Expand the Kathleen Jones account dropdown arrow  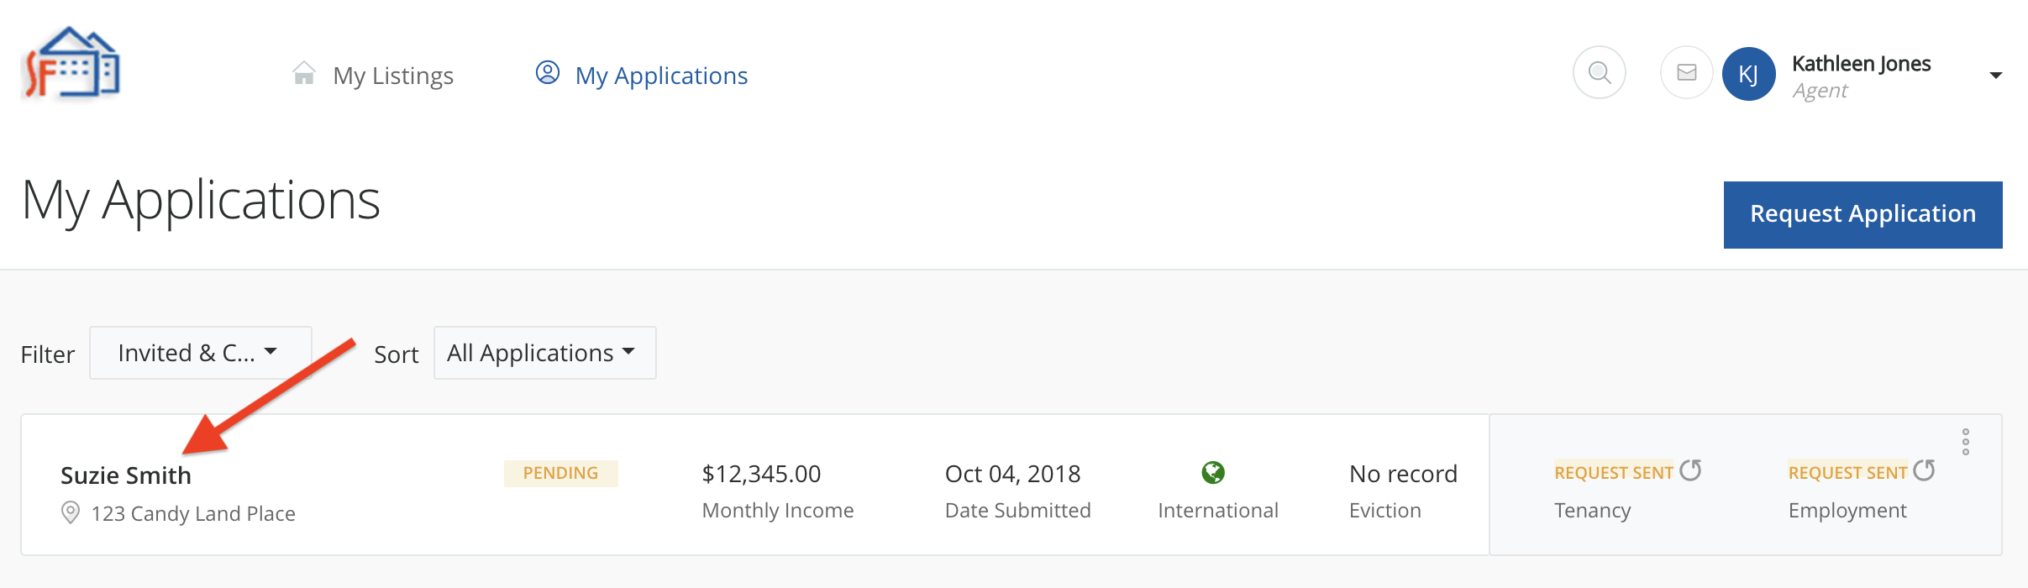click(1995, 76)
